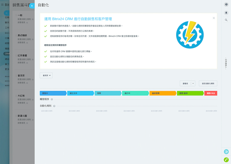
Task: Click the 設定自動化規則 button at top right
Action: click(x=208, y=83)
